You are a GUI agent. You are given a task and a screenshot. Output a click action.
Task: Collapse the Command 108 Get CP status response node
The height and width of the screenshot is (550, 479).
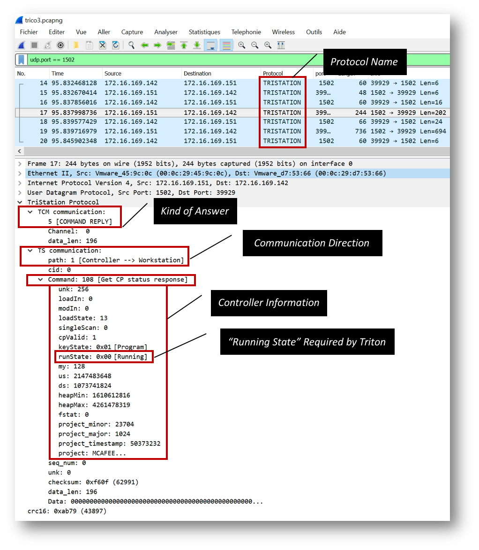pyautogui.click(x=39, y=280)
